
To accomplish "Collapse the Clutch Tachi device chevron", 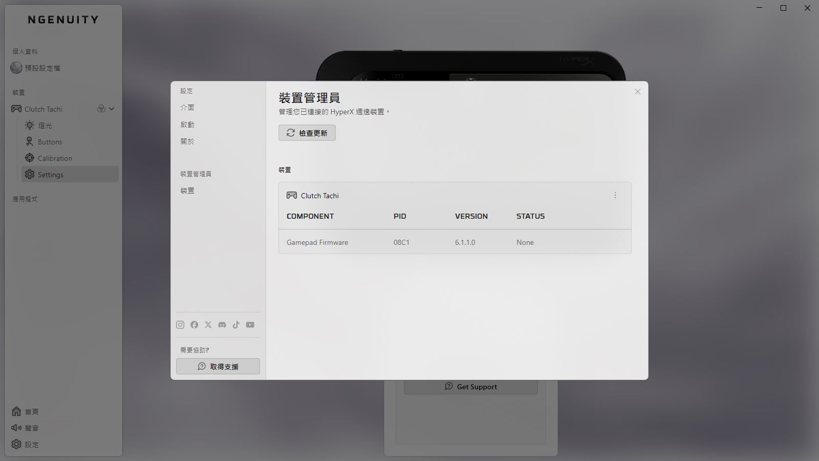I will click(x=112, y=109).
